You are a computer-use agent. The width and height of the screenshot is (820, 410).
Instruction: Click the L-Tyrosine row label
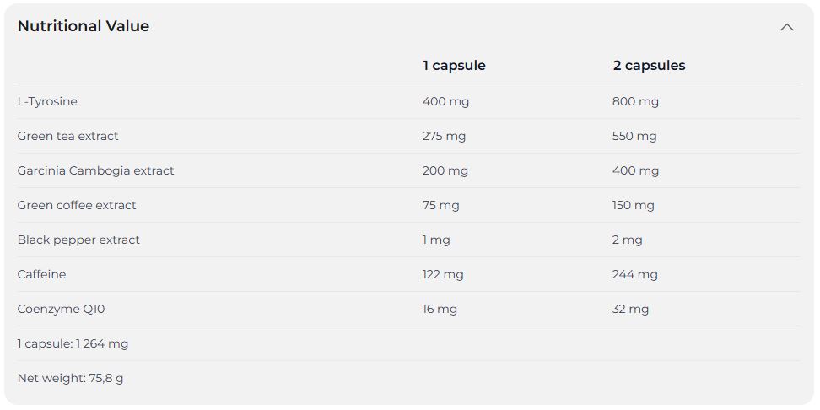click(x=47, y=101)
